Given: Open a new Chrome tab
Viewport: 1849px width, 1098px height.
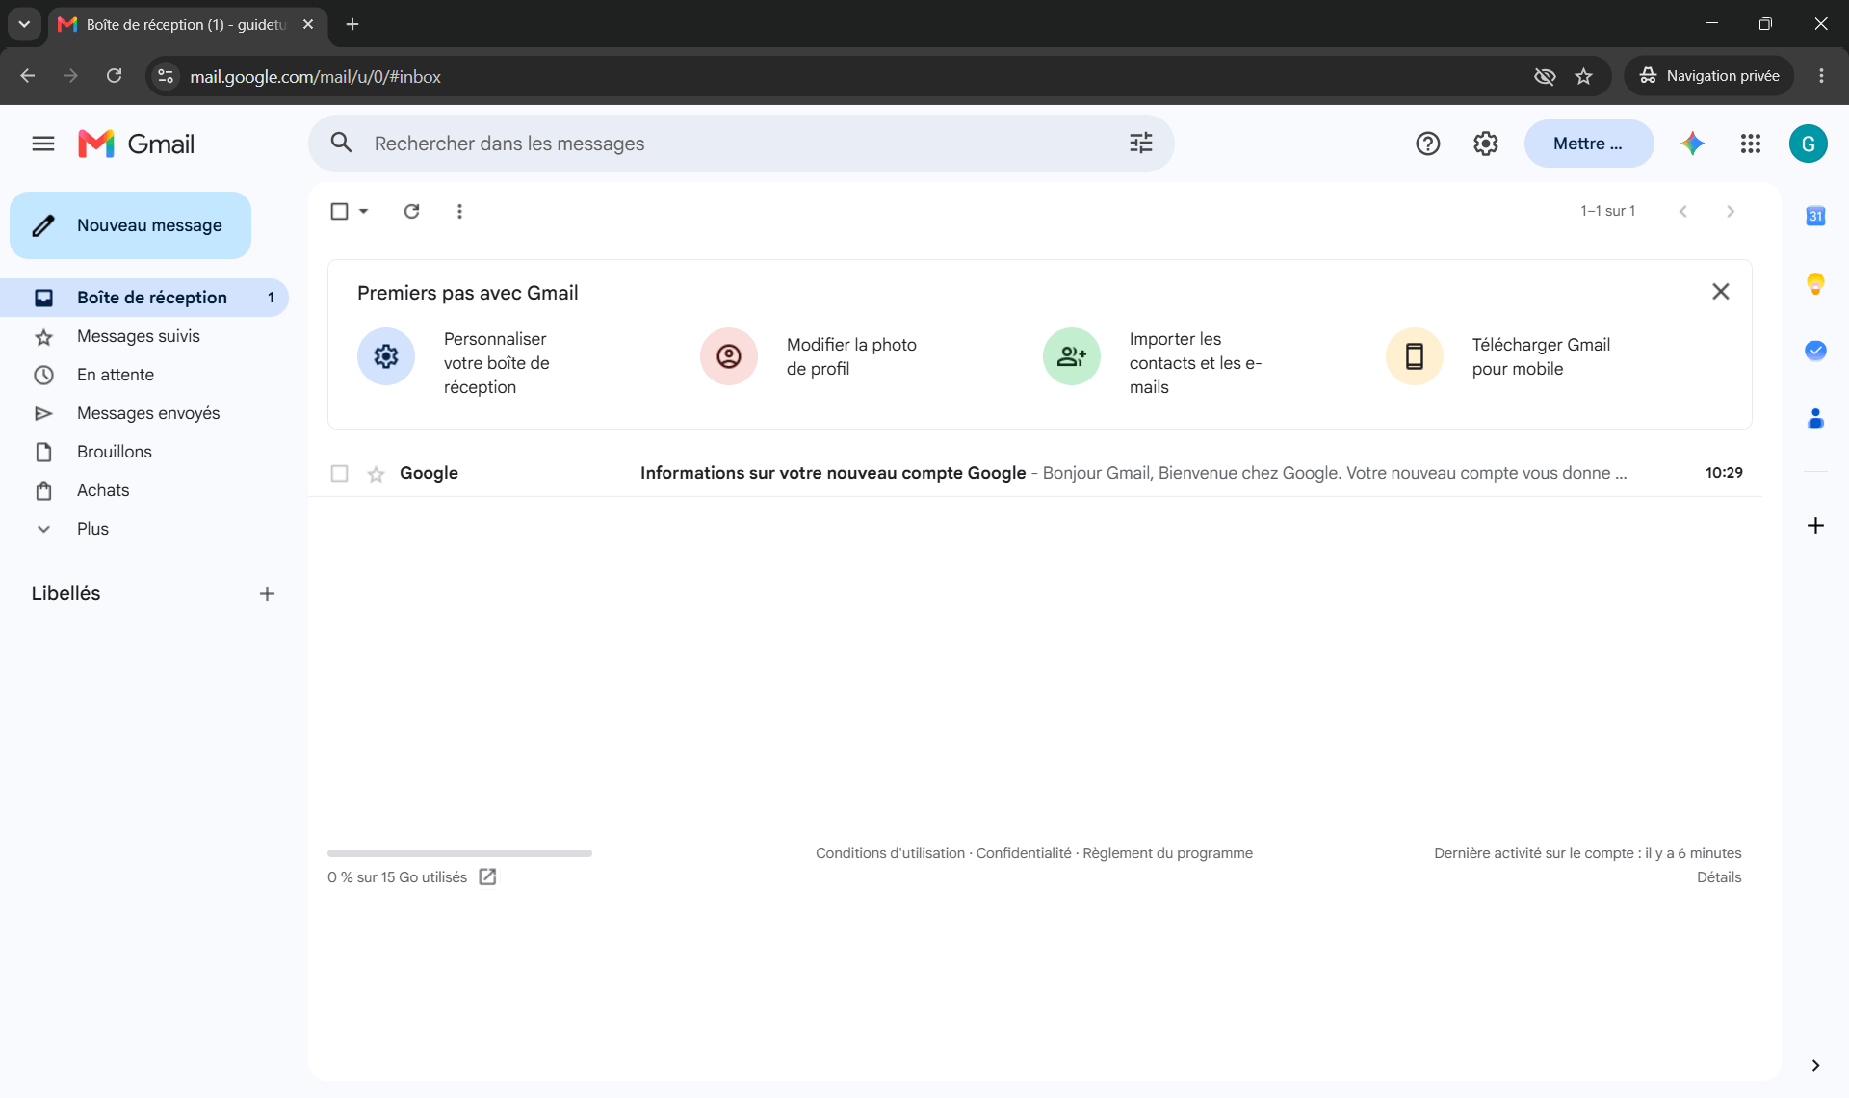Looking at the screenshot, I should pyautogui.click(x=352, y=24).
